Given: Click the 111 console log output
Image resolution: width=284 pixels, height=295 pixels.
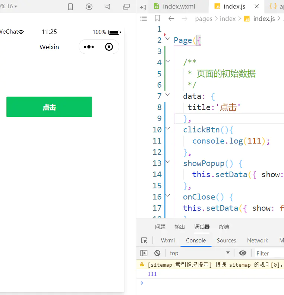Looking at the screenshot, I should click(152, 274).
